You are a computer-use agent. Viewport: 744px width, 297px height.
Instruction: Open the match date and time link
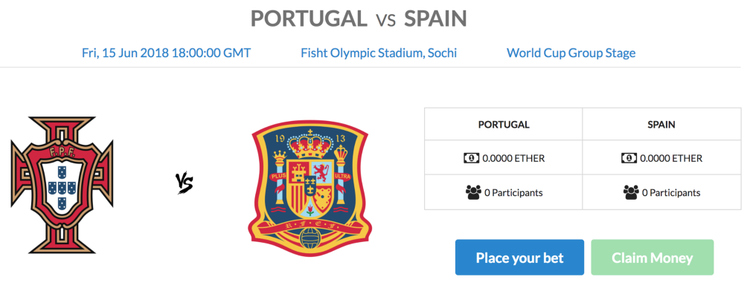(x=166, y=53)
